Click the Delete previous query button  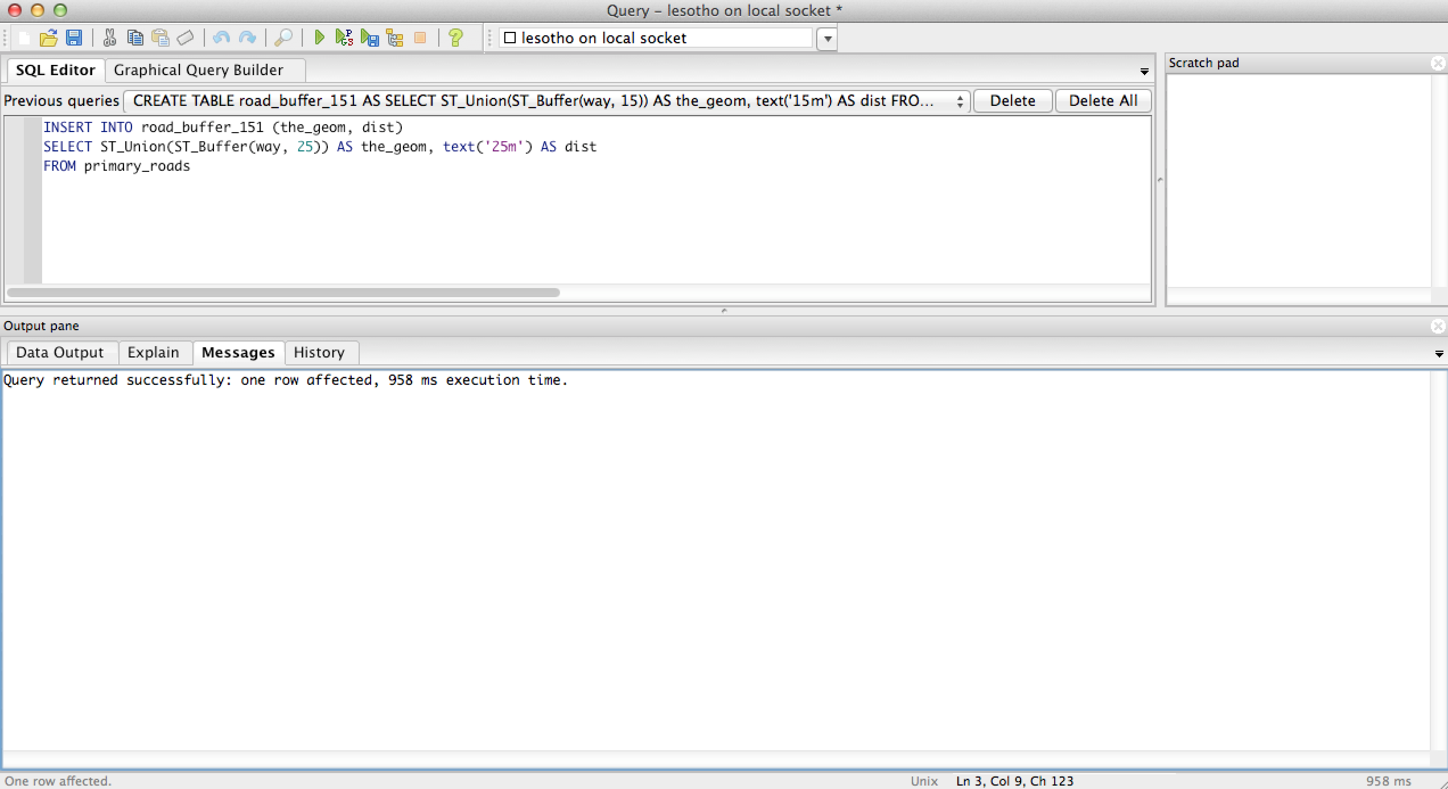pyautogui.click(x=1013, y=101)
